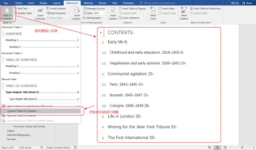The width and height of the screenshot is (256, 150).
Task: Click the zoom slider handle
Action: coord(242,148)
